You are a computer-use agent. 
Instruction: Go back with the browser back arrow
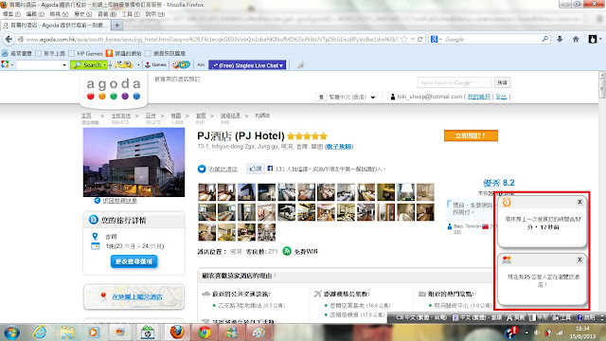pyautogui.click(x=9, y=39)
